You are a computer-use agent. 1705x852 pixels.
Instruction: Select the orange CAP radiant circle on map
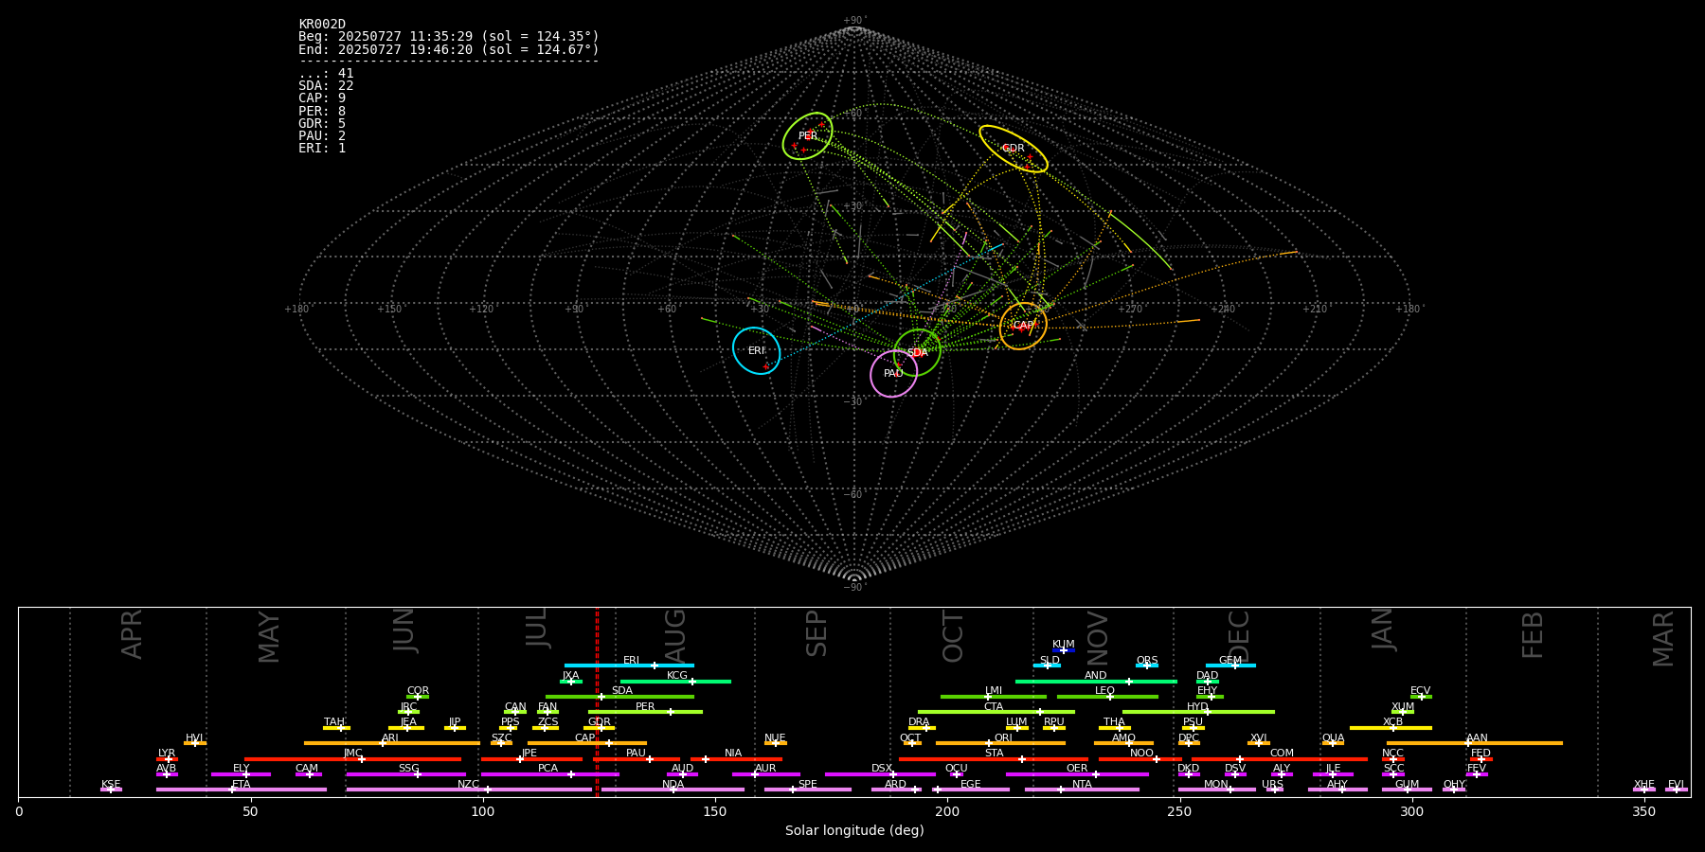1023,326
